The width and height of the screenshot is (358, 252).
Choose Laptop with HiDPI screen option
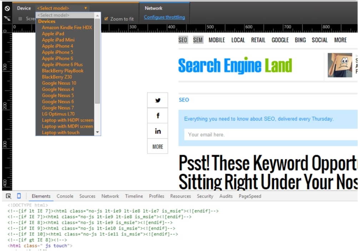point(68,120)
